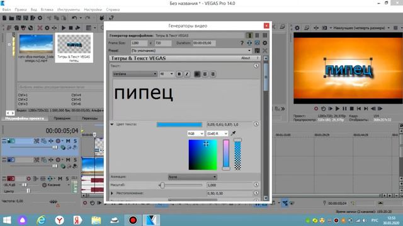Go to start in preview transport
Viewport: 403px width, 226px height.
pos(359,109)
